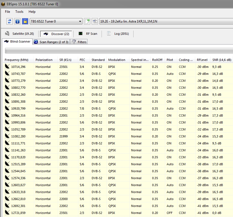The height and width of the screenshot is (217, 233).
Task: Click Pilot value OFF
Action: pyautogui.click(x=170, y=213)
